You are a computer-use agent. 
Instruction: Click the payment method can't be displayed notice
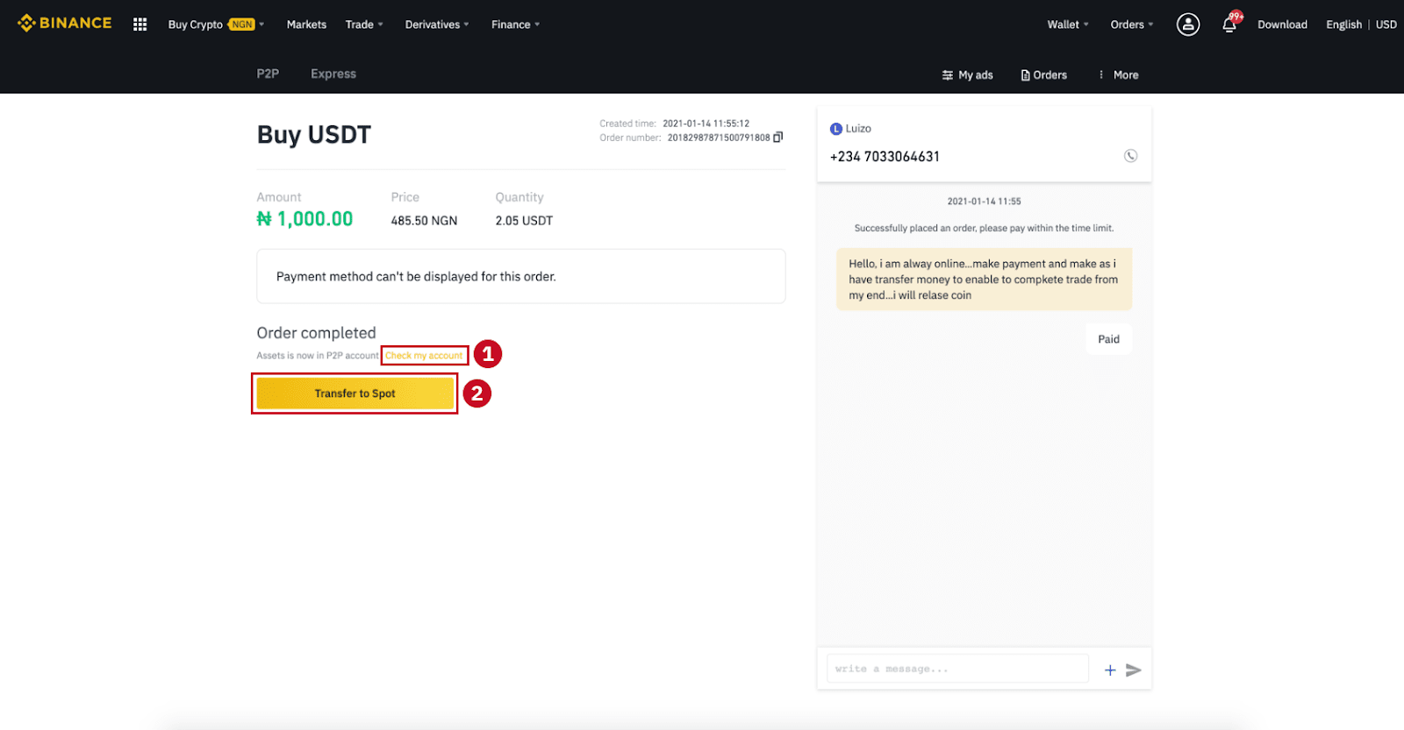tap(520, 276)
